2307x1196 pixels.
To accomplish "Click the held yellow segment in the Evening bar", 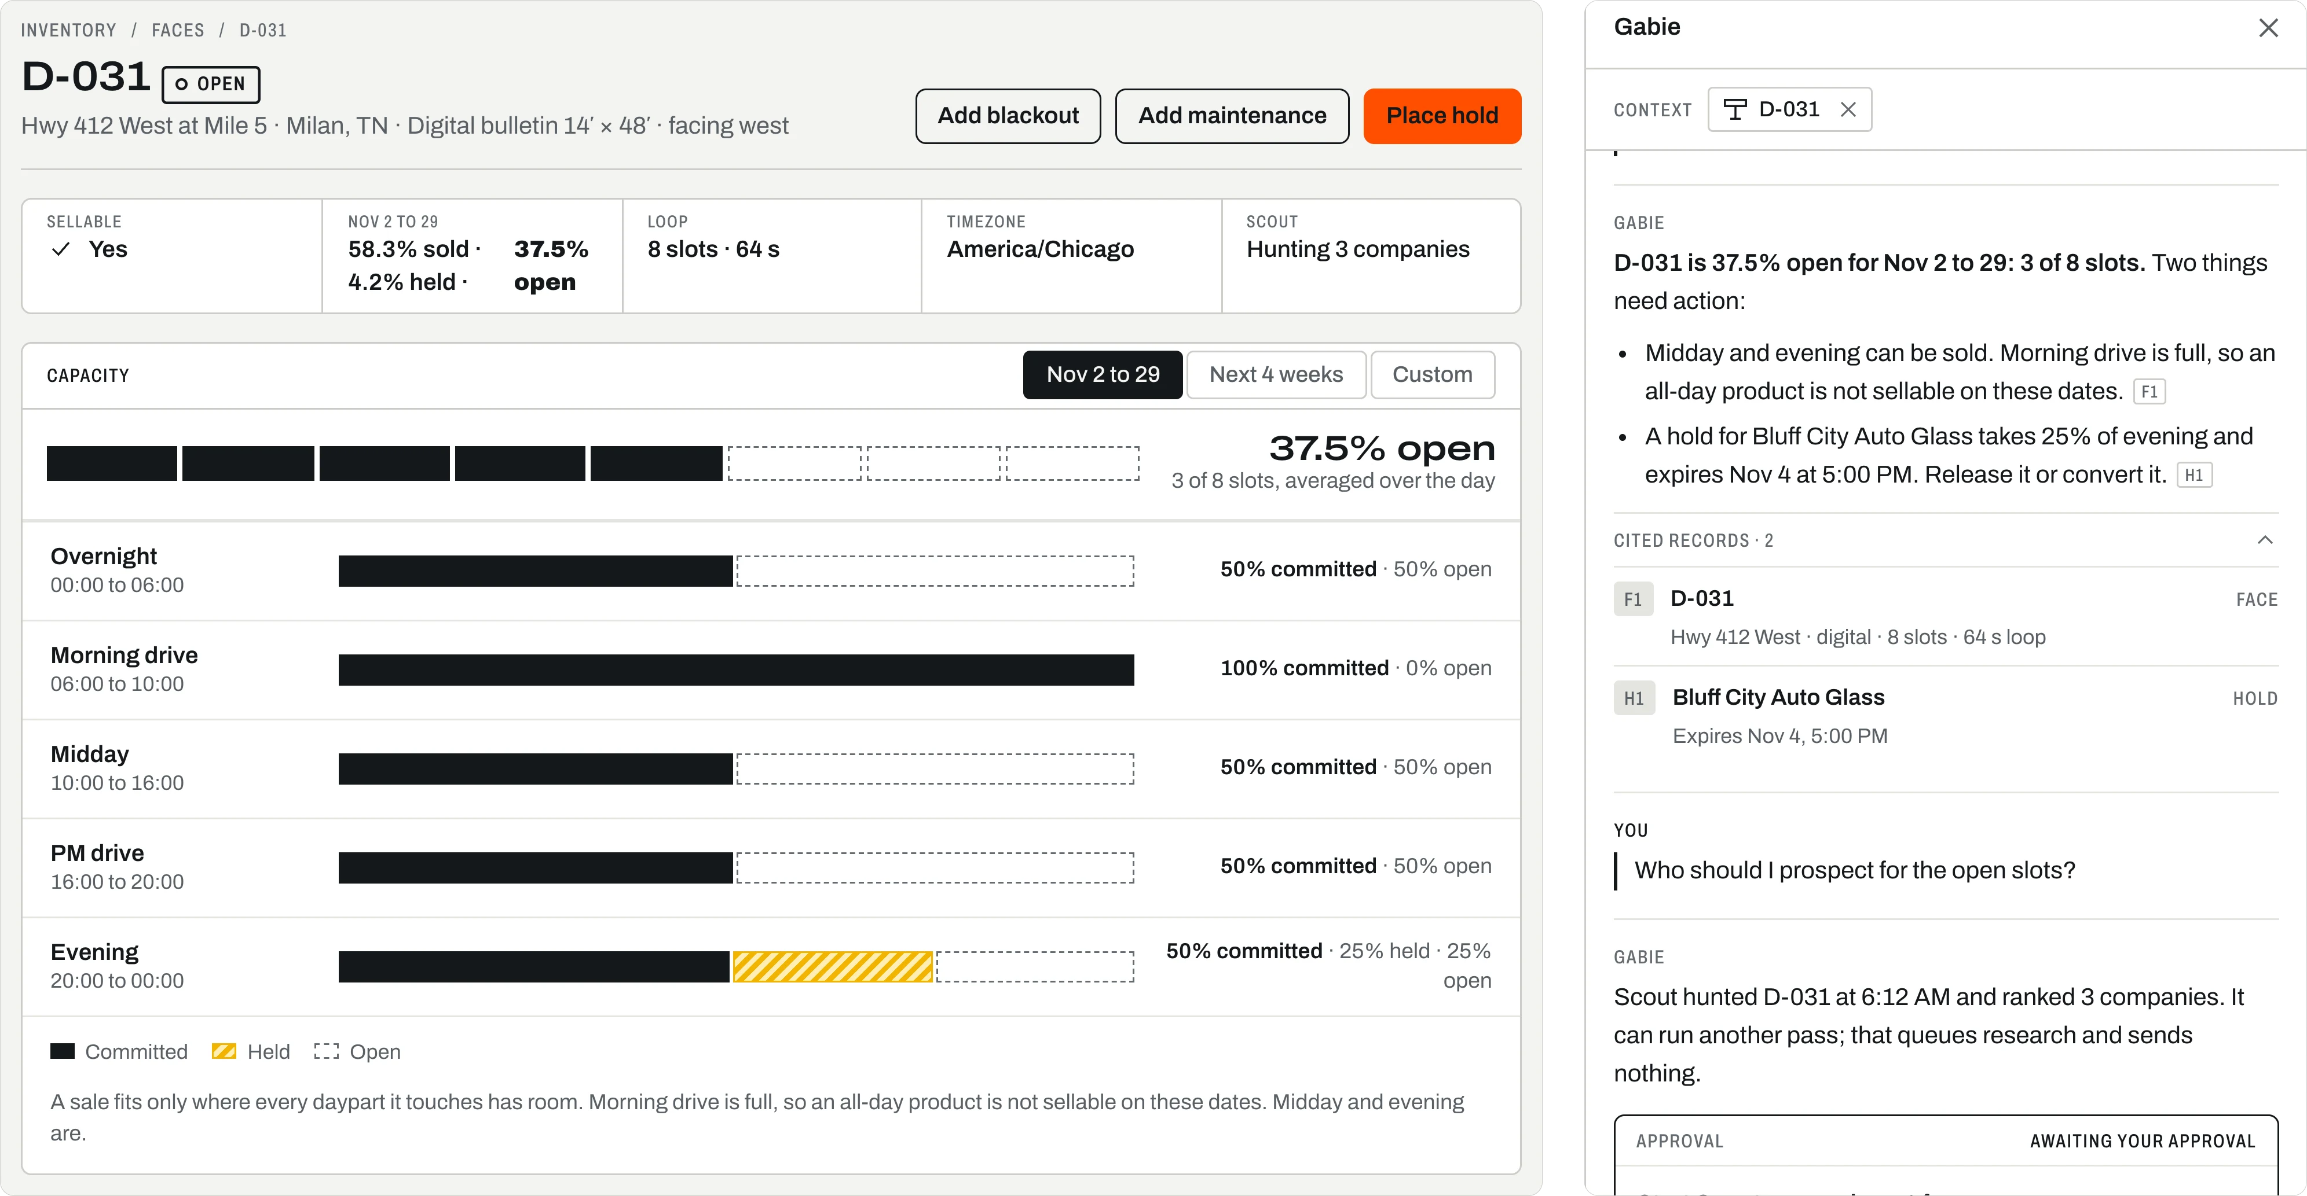I will click(832, 967).
